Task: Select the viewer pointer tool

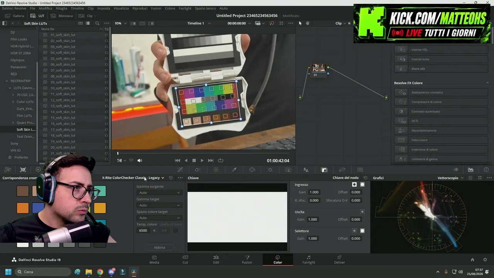Action: [x=300, y=23]
